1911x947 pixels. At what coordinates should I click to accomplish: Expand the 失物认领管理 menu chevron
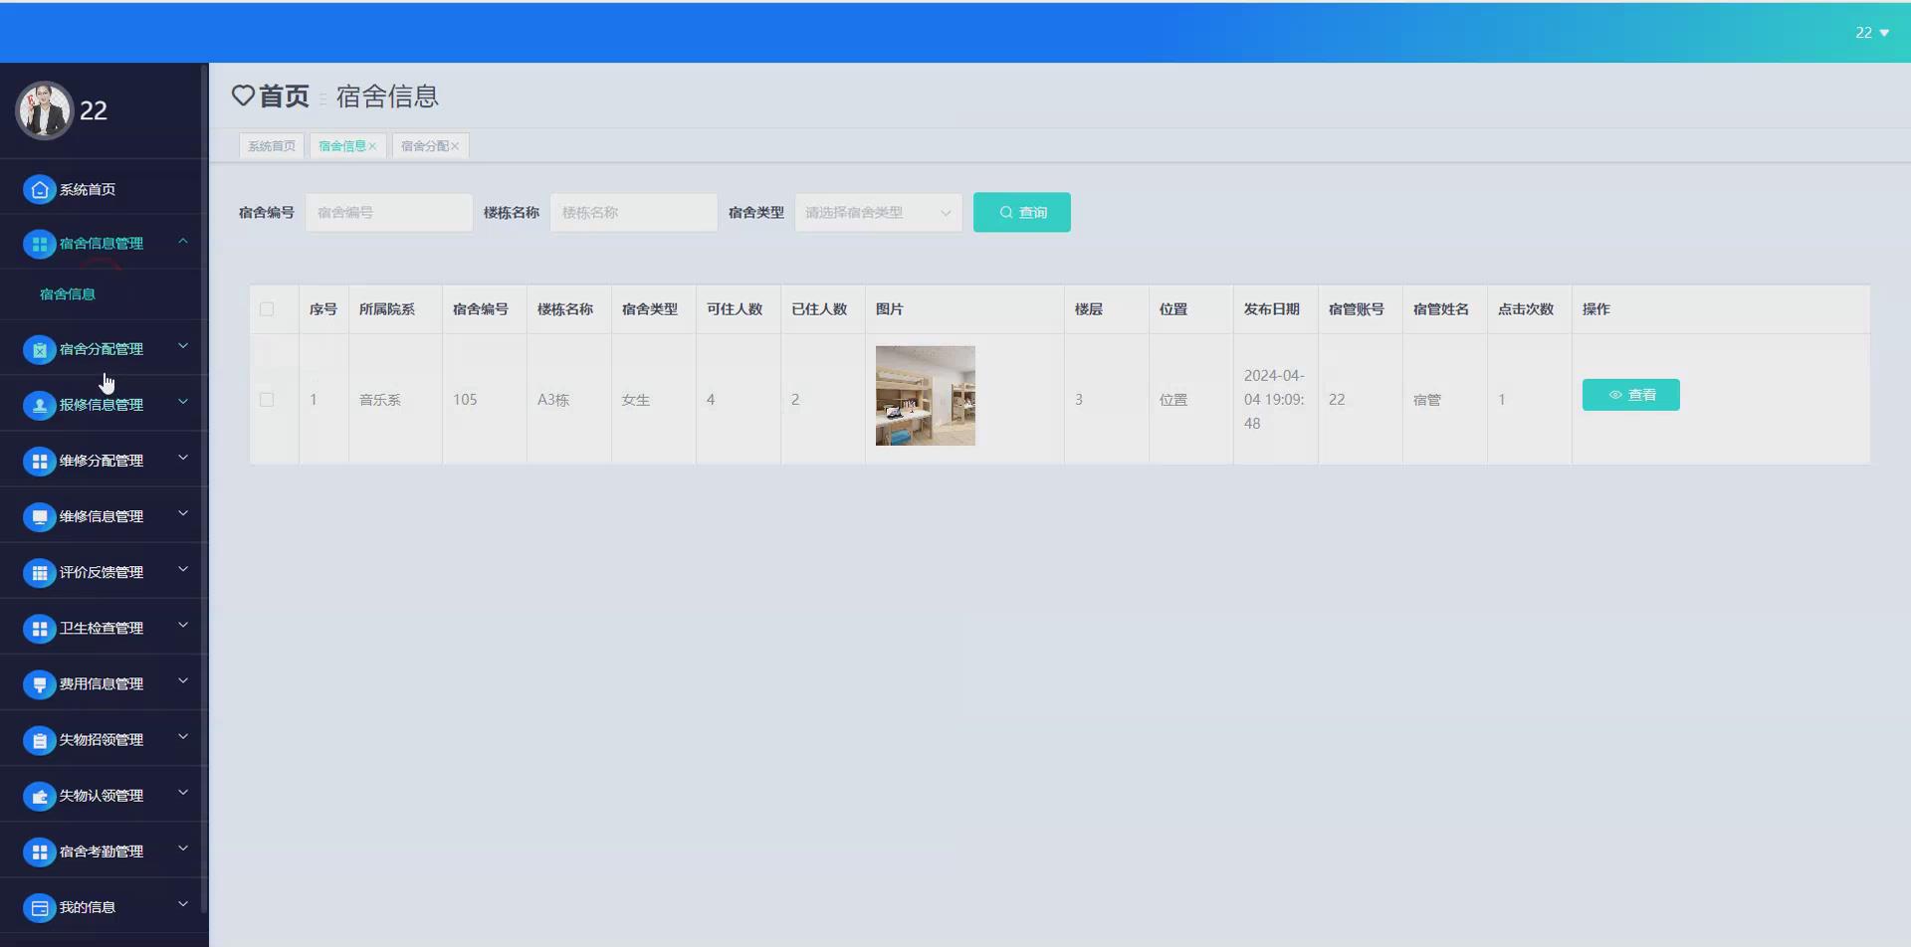coord(183,792)
